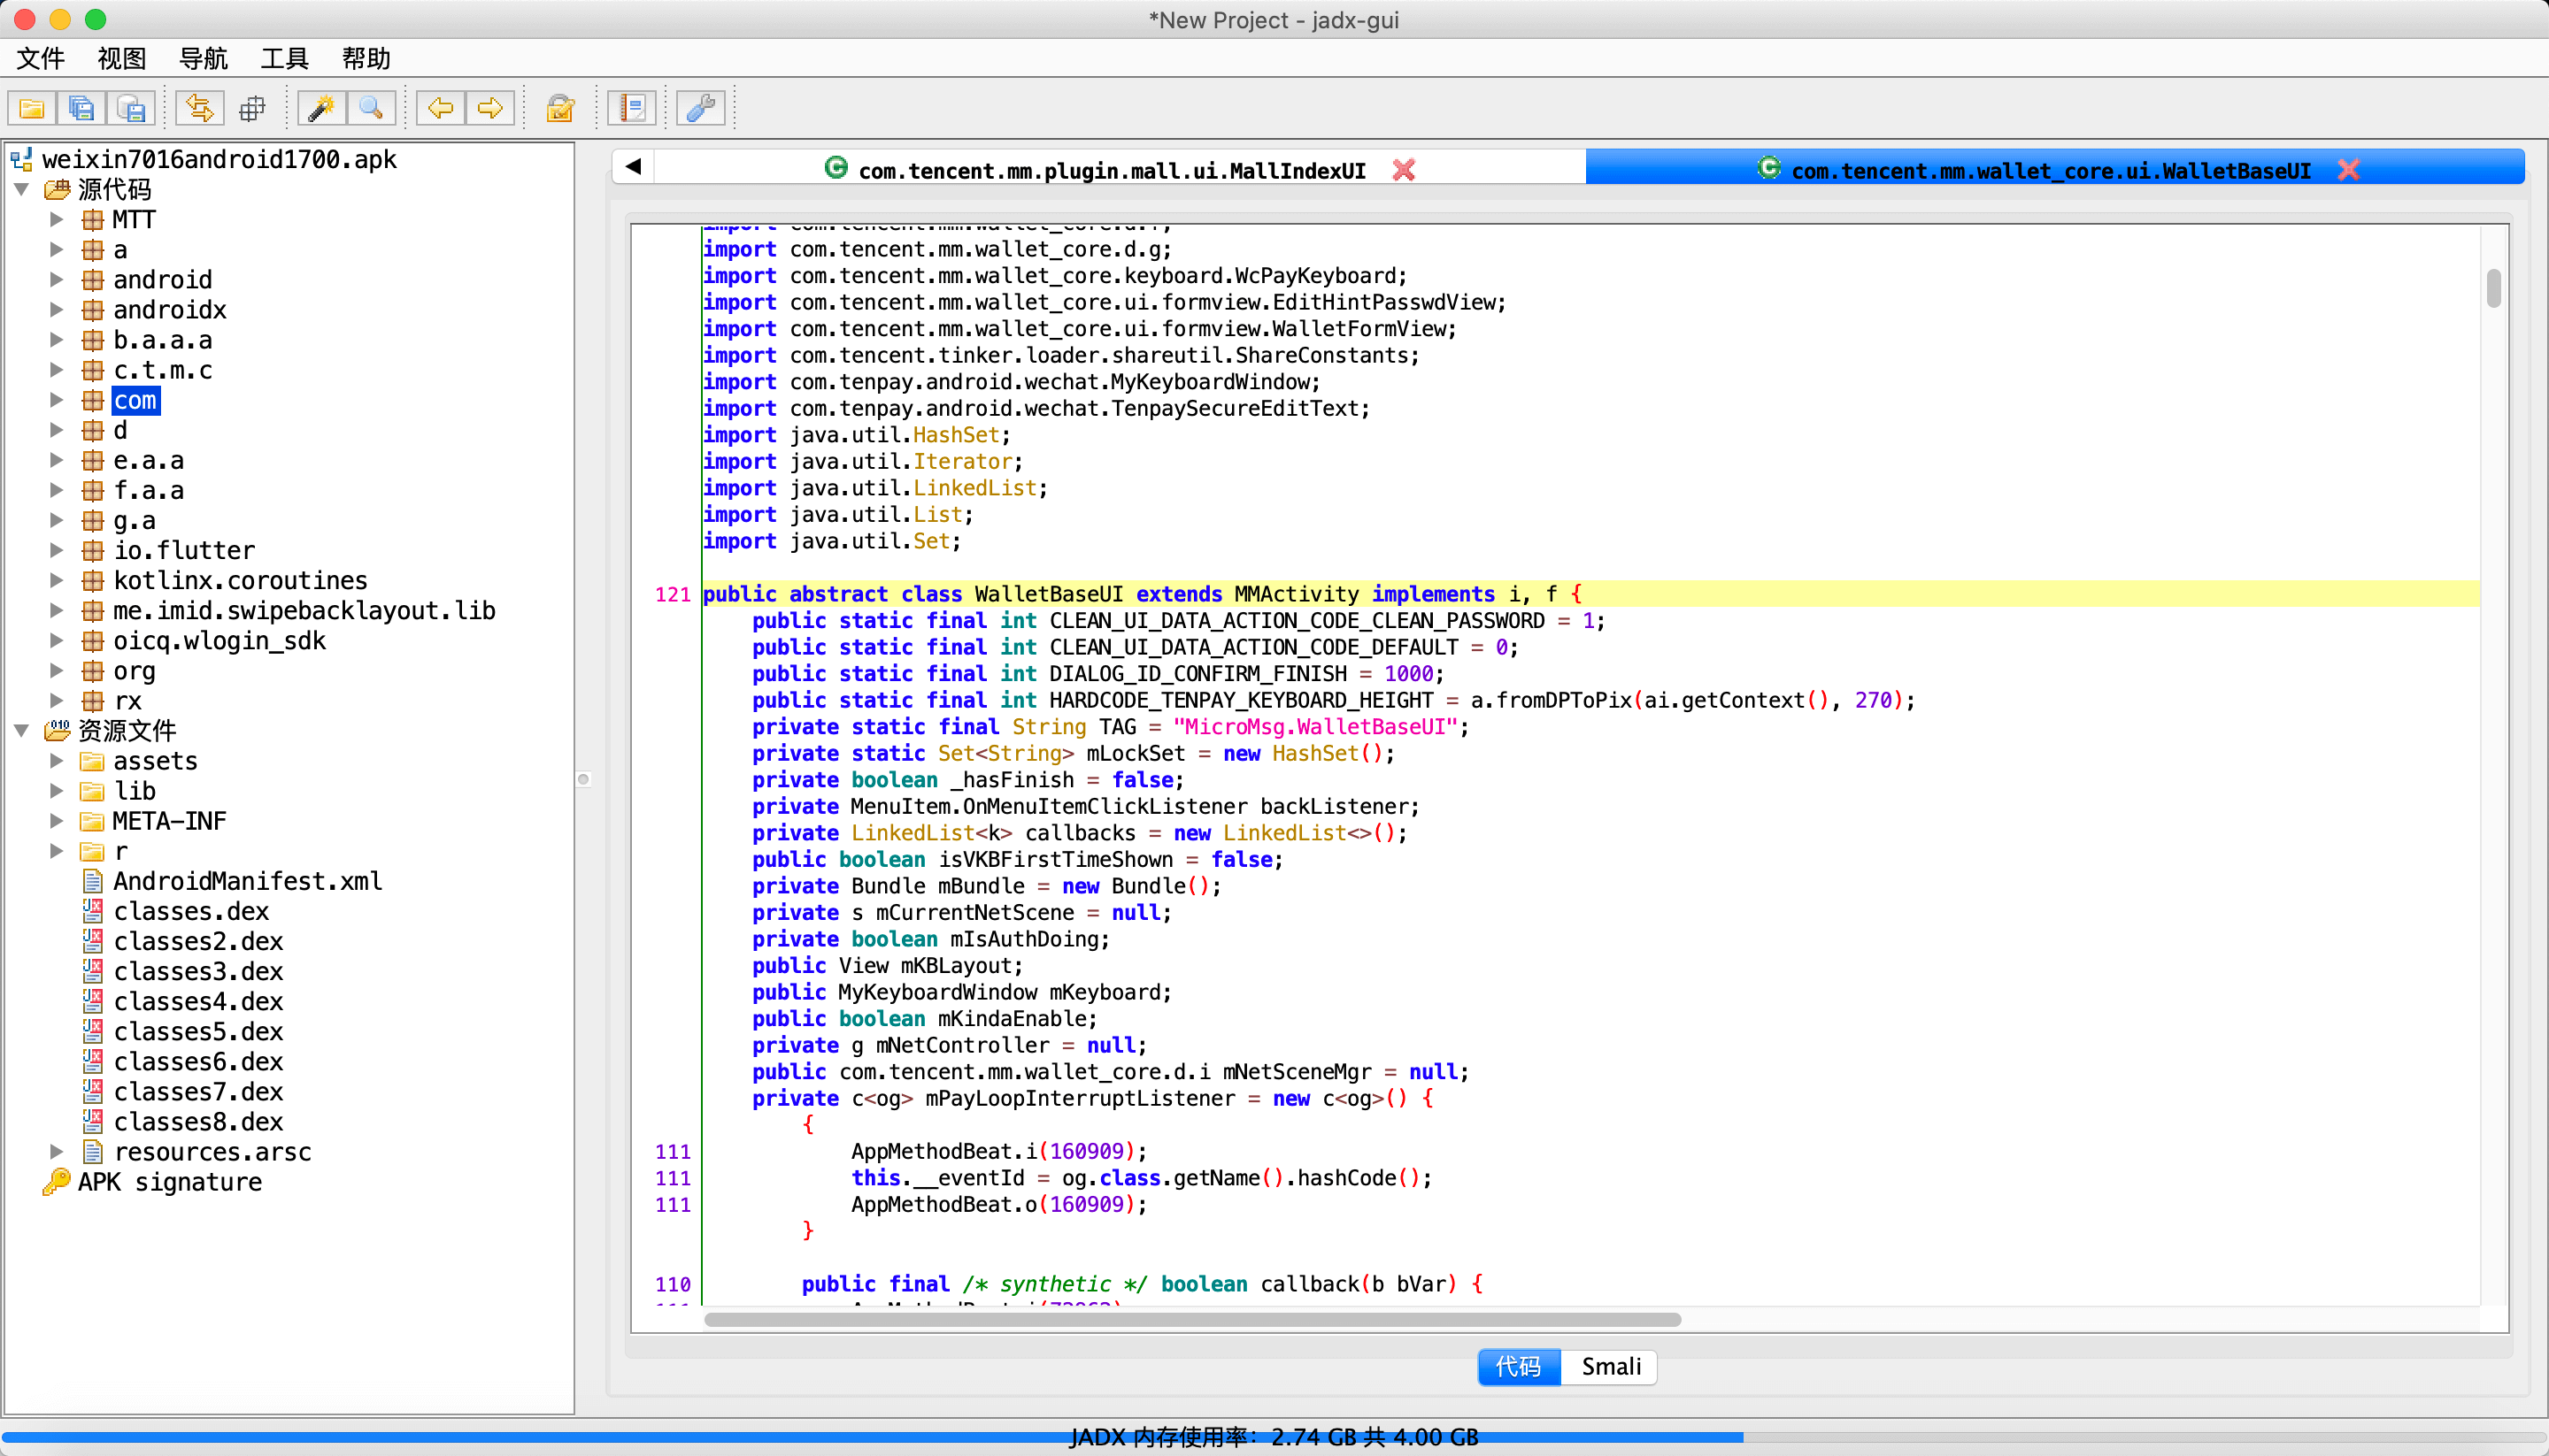2549x1456 pixels.
Task: Collapse the 资源文件 resources folder
Action: 21,730
